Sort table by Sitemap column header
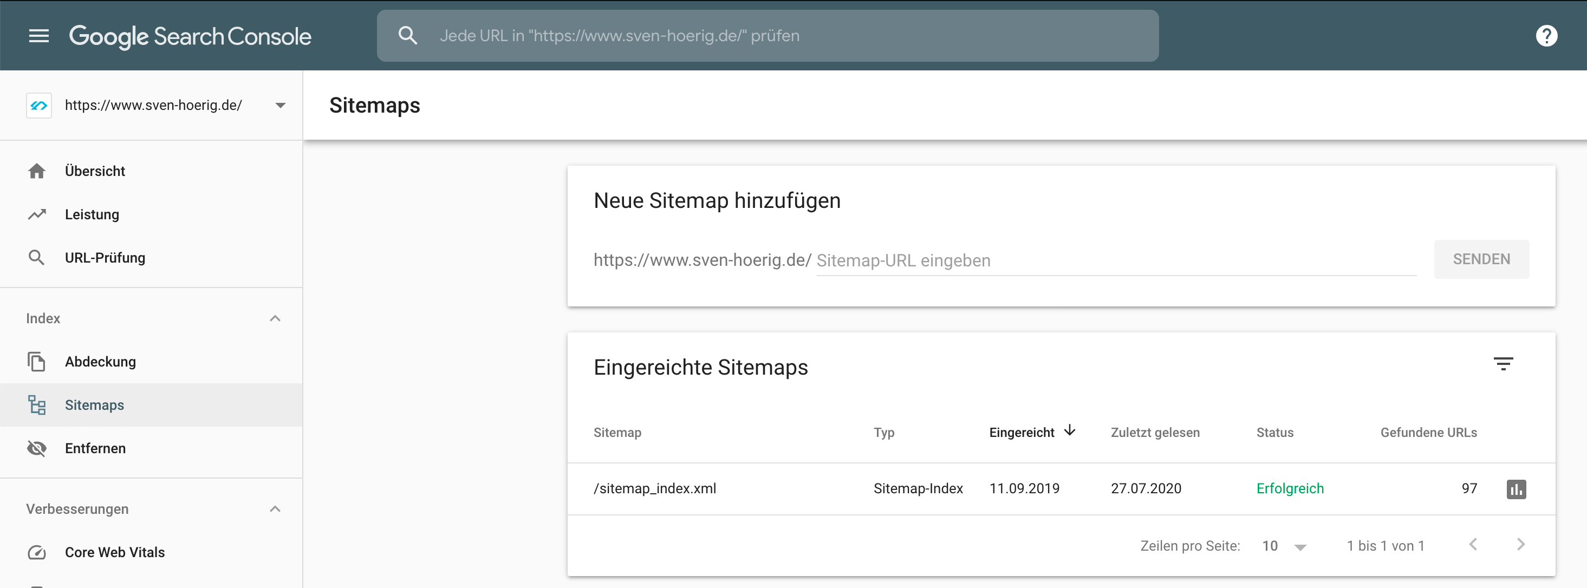1587x588 pixels. (x=617, y=432)
